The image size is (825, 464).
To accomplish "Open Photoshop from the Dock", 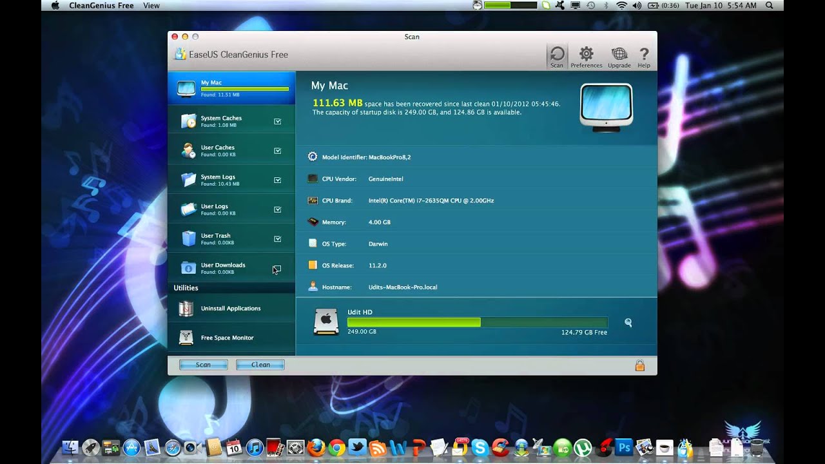I will click(x=623, y=447).
